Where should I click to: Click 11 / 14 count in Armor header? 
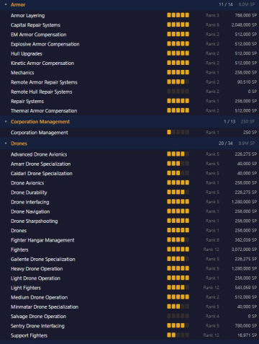coord(226,4)
